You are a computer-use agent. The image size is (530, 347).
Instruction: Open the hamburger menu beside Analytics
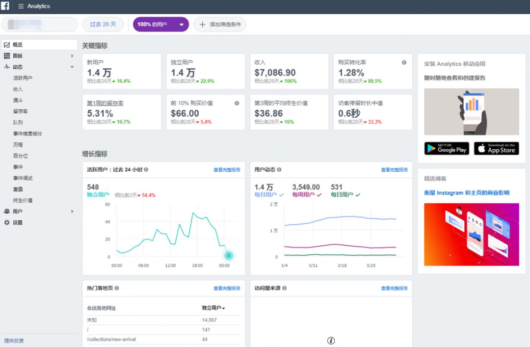point(21,6)
